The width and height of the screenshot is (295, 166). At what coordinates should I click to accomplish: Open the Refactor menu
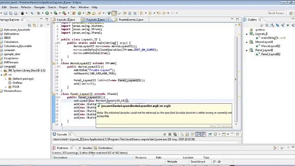[26, 7]
